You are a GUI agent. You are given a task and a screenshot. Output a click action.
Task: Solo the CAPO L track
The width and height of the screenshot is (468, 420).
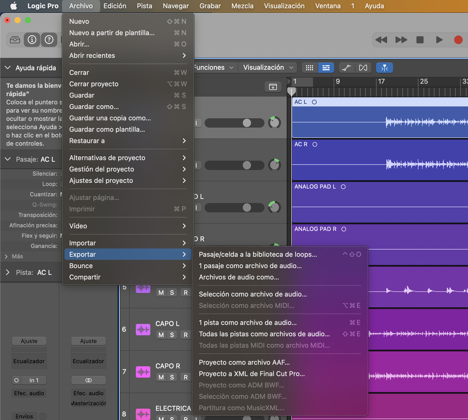tap(172, 335)
